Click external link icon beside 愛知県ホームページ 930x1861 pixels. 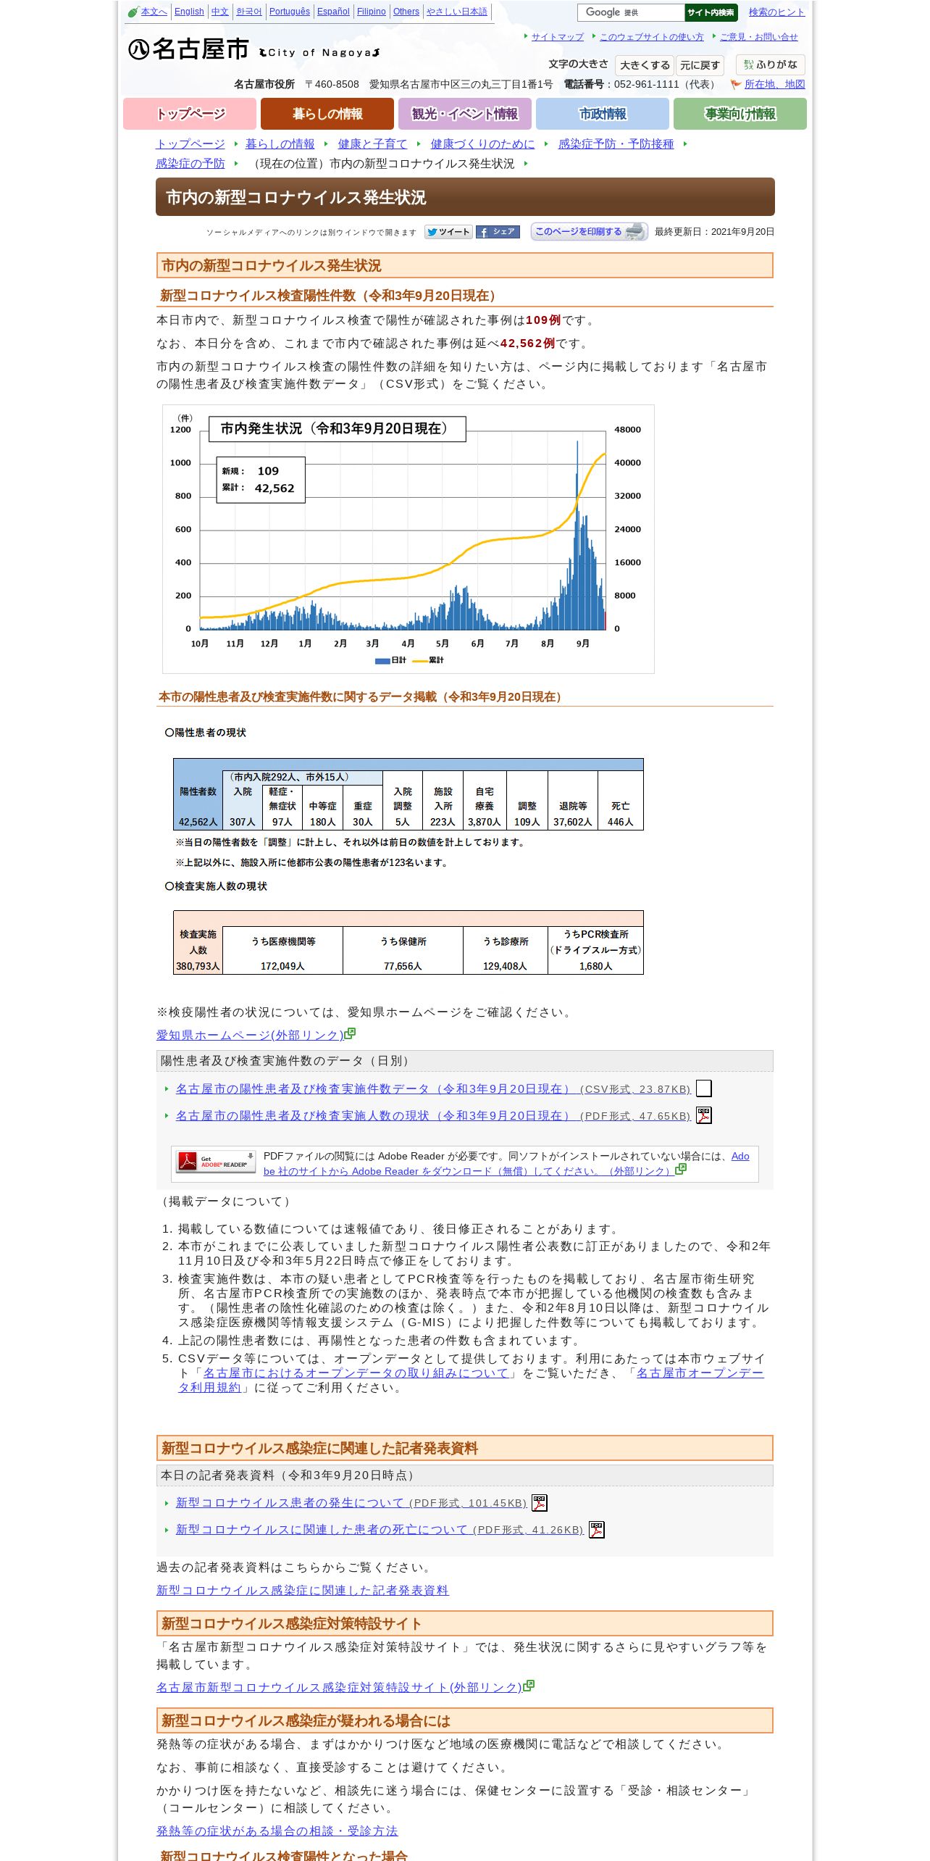point(351,1033)
